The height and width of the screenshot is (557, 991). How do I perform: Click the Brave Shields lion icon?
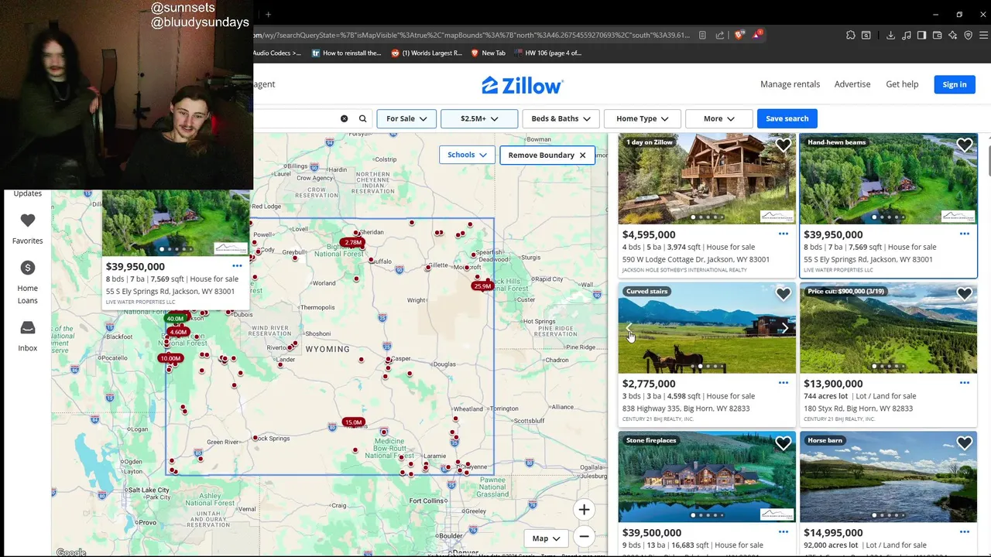tap(739, 35)
